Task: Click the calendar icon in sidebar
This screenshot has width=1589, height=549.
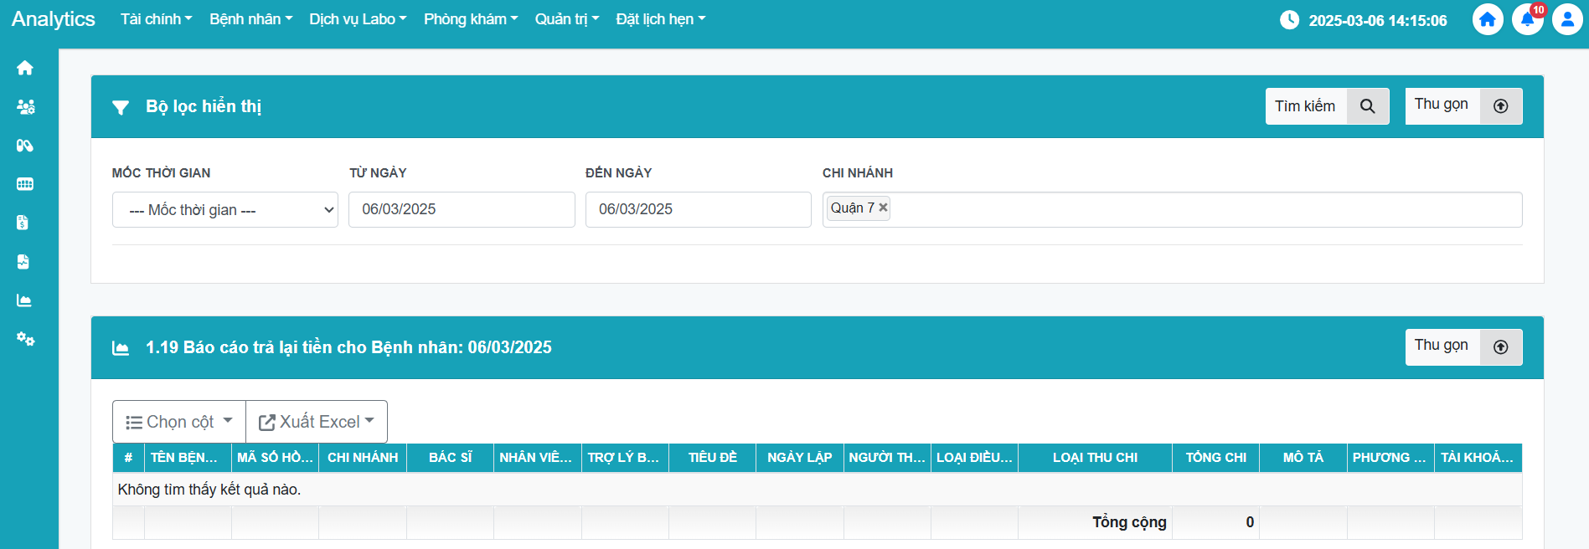Action: (x=25, y=184)
